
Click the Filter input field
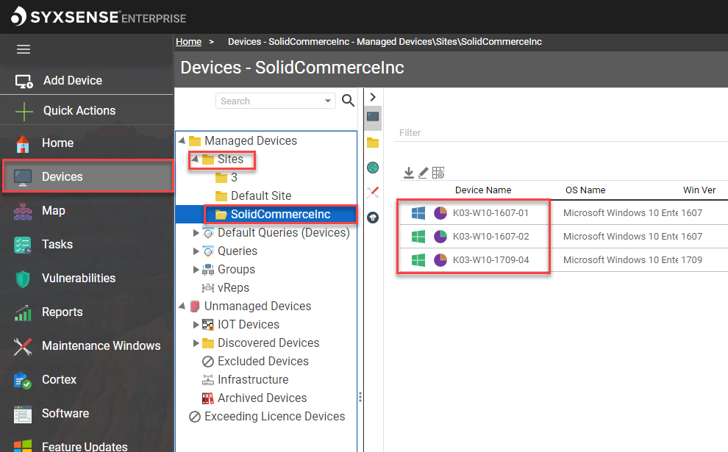[559, 133]
